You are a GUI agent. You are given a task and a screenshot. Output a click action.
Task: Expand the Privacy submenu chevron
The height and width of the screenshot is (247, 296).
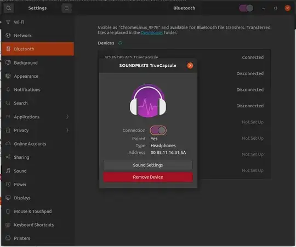[67, 130]
